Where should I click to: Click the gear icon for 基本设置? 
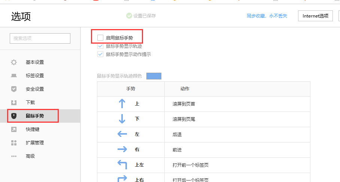click(14, 62)
